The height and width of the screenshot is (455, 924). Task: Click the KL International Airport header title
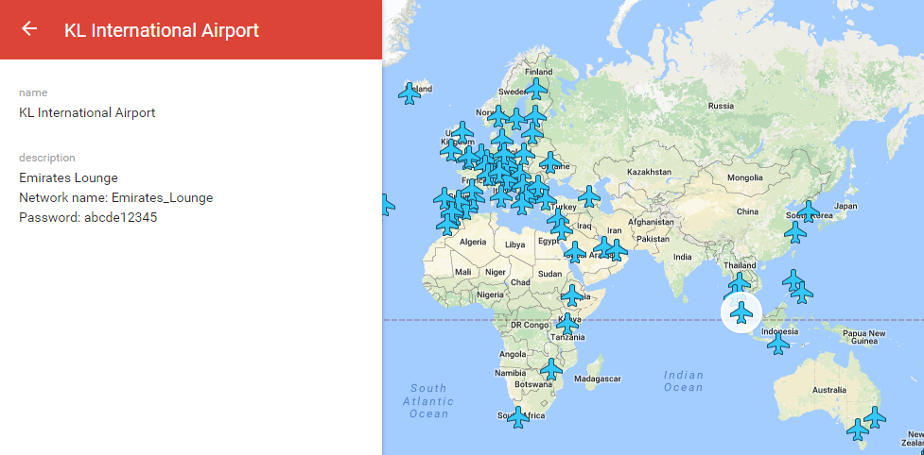tap(161, 30)
